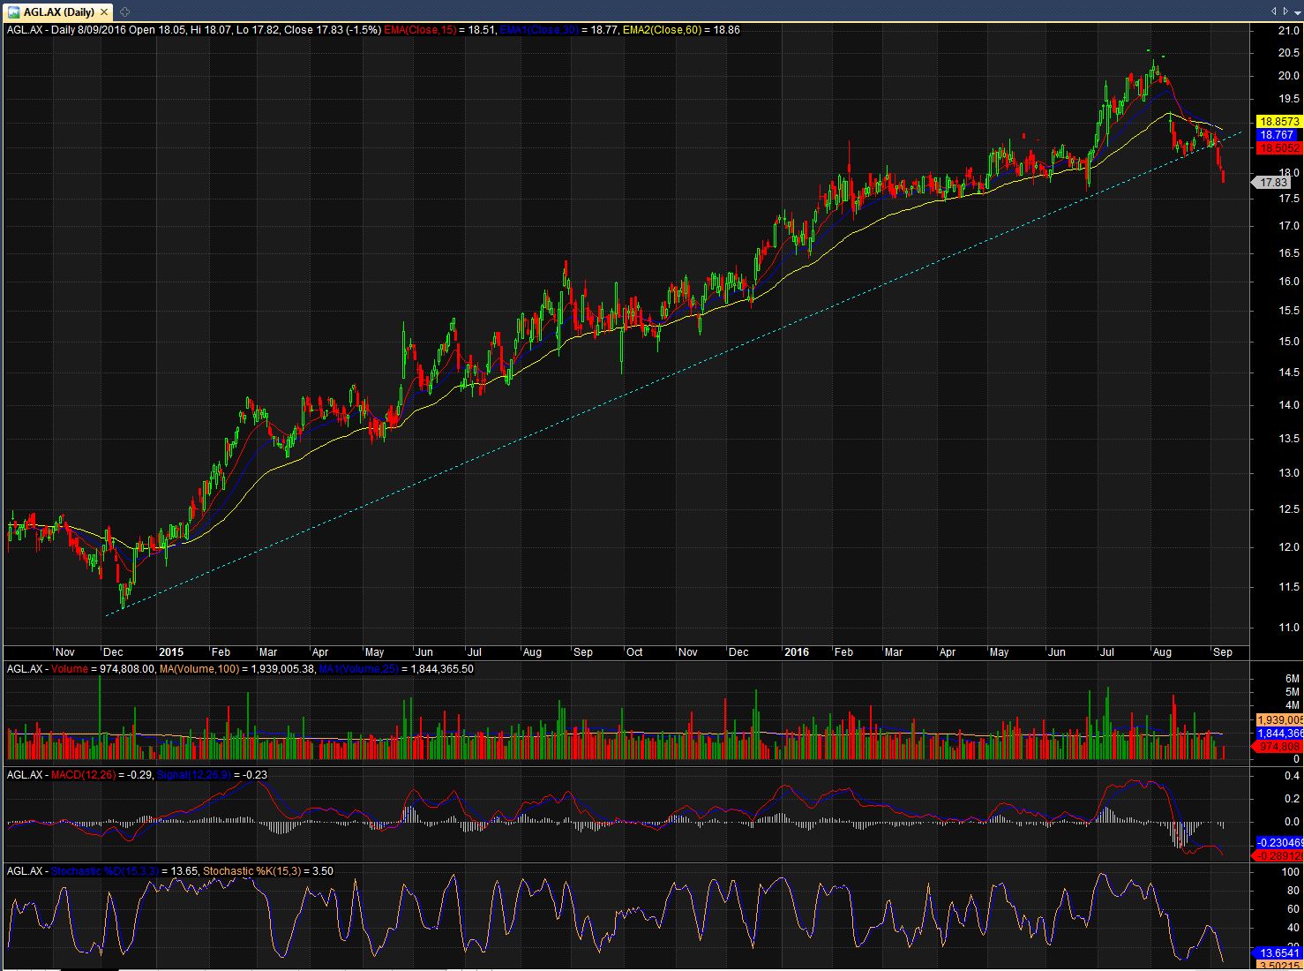Click the 2015 year label on the date axis
Screen dimensions: 1304x971
click(170, 652)
